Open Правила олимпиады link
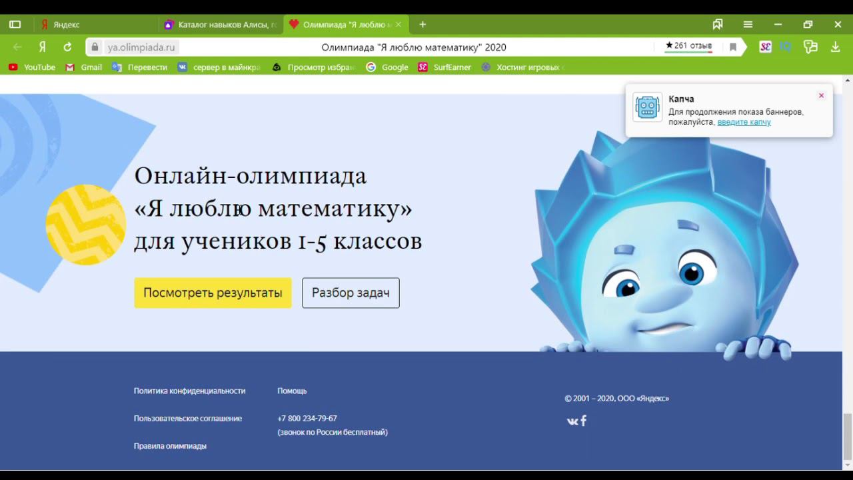This screenshot has height=480, width=853. pyautogui.click(x=170, y=446)
